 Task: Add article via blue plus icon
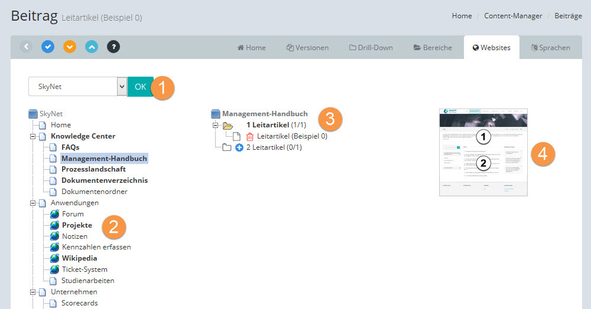(239, 147)
